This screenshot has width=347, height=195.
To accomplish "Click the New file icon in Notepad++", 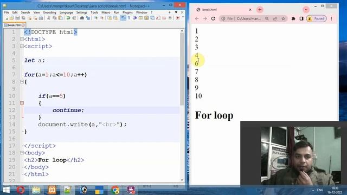I will [x=7, y=18].
